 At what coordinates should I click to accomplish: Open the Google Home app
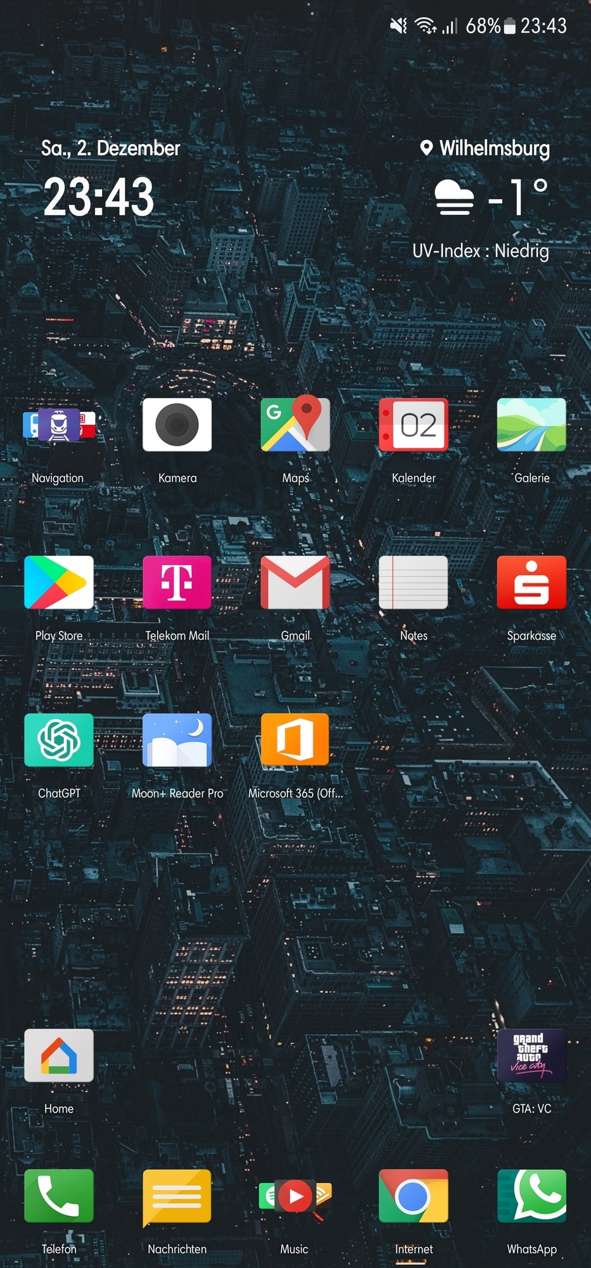pos(59,1056)
